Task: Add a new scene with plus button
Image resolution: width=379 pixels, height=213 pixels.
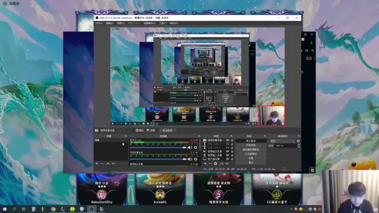Action: pos(97,163)
